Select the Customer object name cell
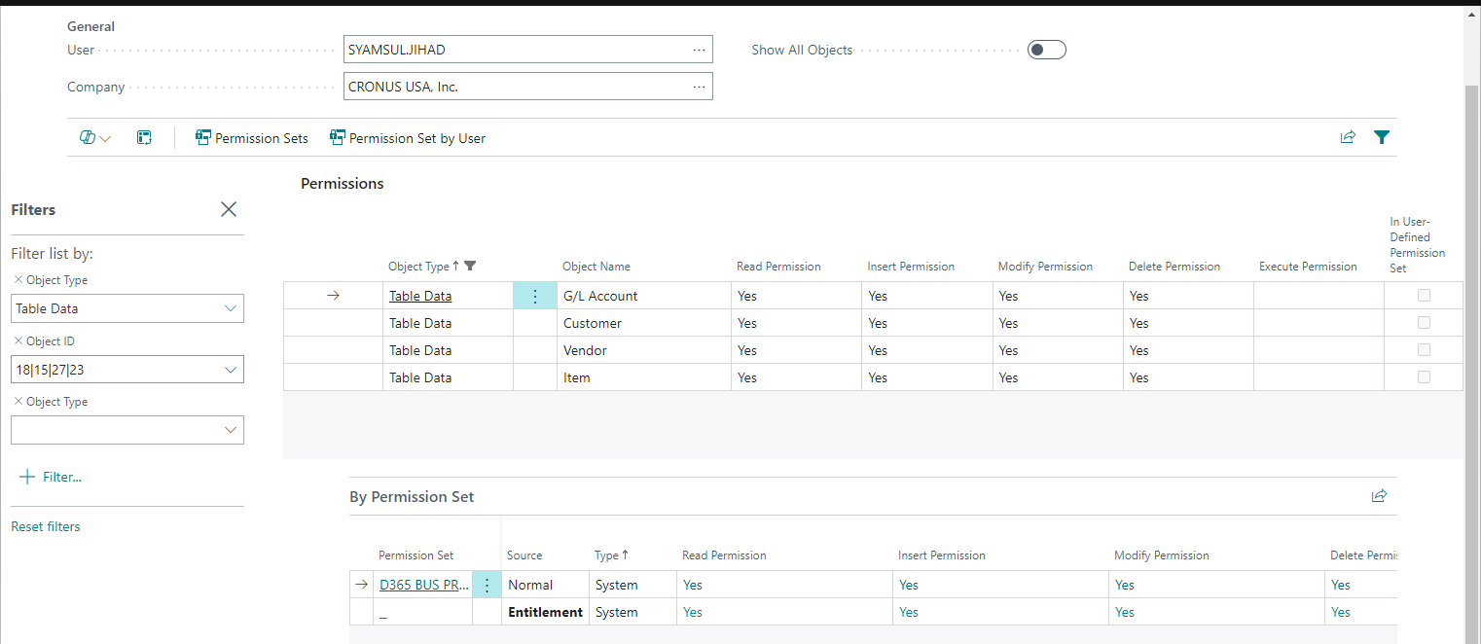 point(644,323)
